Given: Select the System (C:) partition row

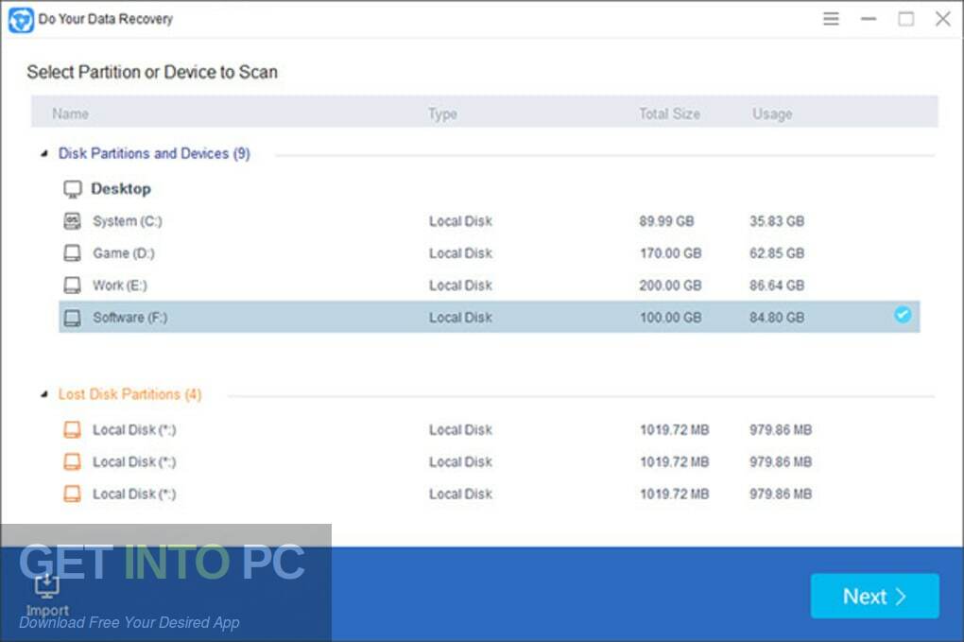Looking at the screenshot, I should [489, 220].
